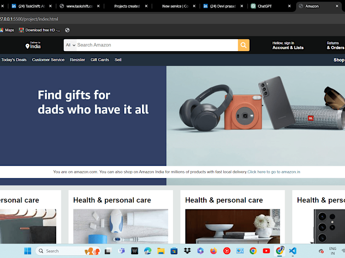The image size is (345, 258).
Task: Launch Microsoft Teams from the taskbar
Action: click(121, 251)
